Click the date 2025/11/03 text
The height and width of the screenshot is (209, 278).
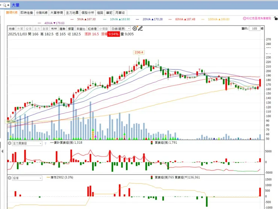point(17,34)
